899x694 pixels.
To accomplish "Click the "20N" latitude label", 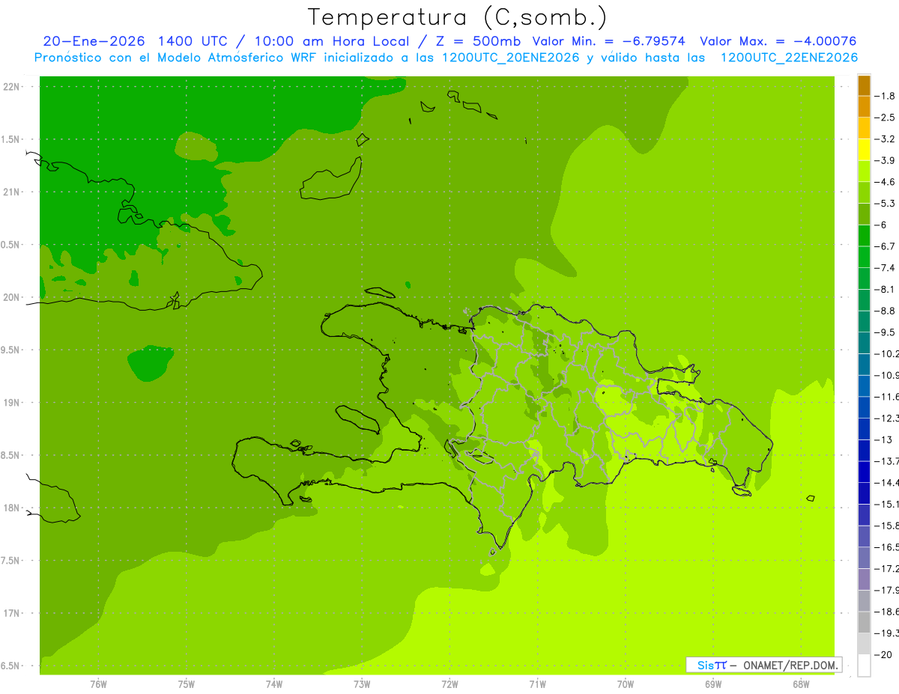I will coord(12,297).
